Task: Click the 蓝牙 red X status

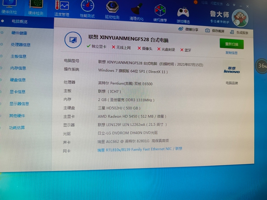Action: point(186,50)
